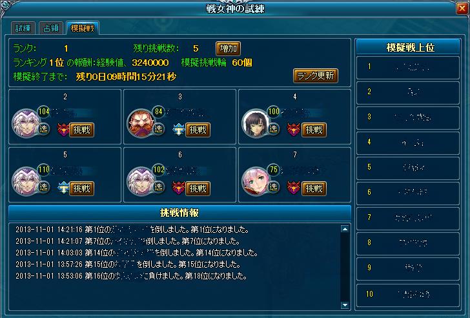This screenshot has width=470, height=318.
Task: Click the 増加 button to add challenges
Action: (x=228, y=48)
